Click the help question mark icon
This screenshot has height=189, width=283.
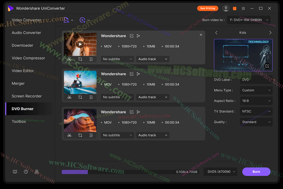pyautogui.click(x=26, y=172)
